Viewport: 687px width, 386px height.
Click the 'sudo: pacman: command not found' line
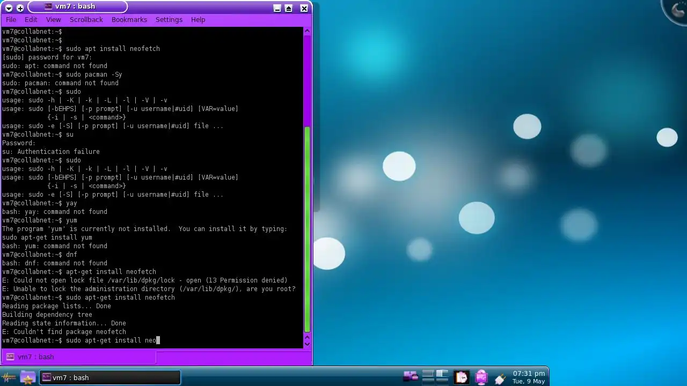(x=60, y=83)
